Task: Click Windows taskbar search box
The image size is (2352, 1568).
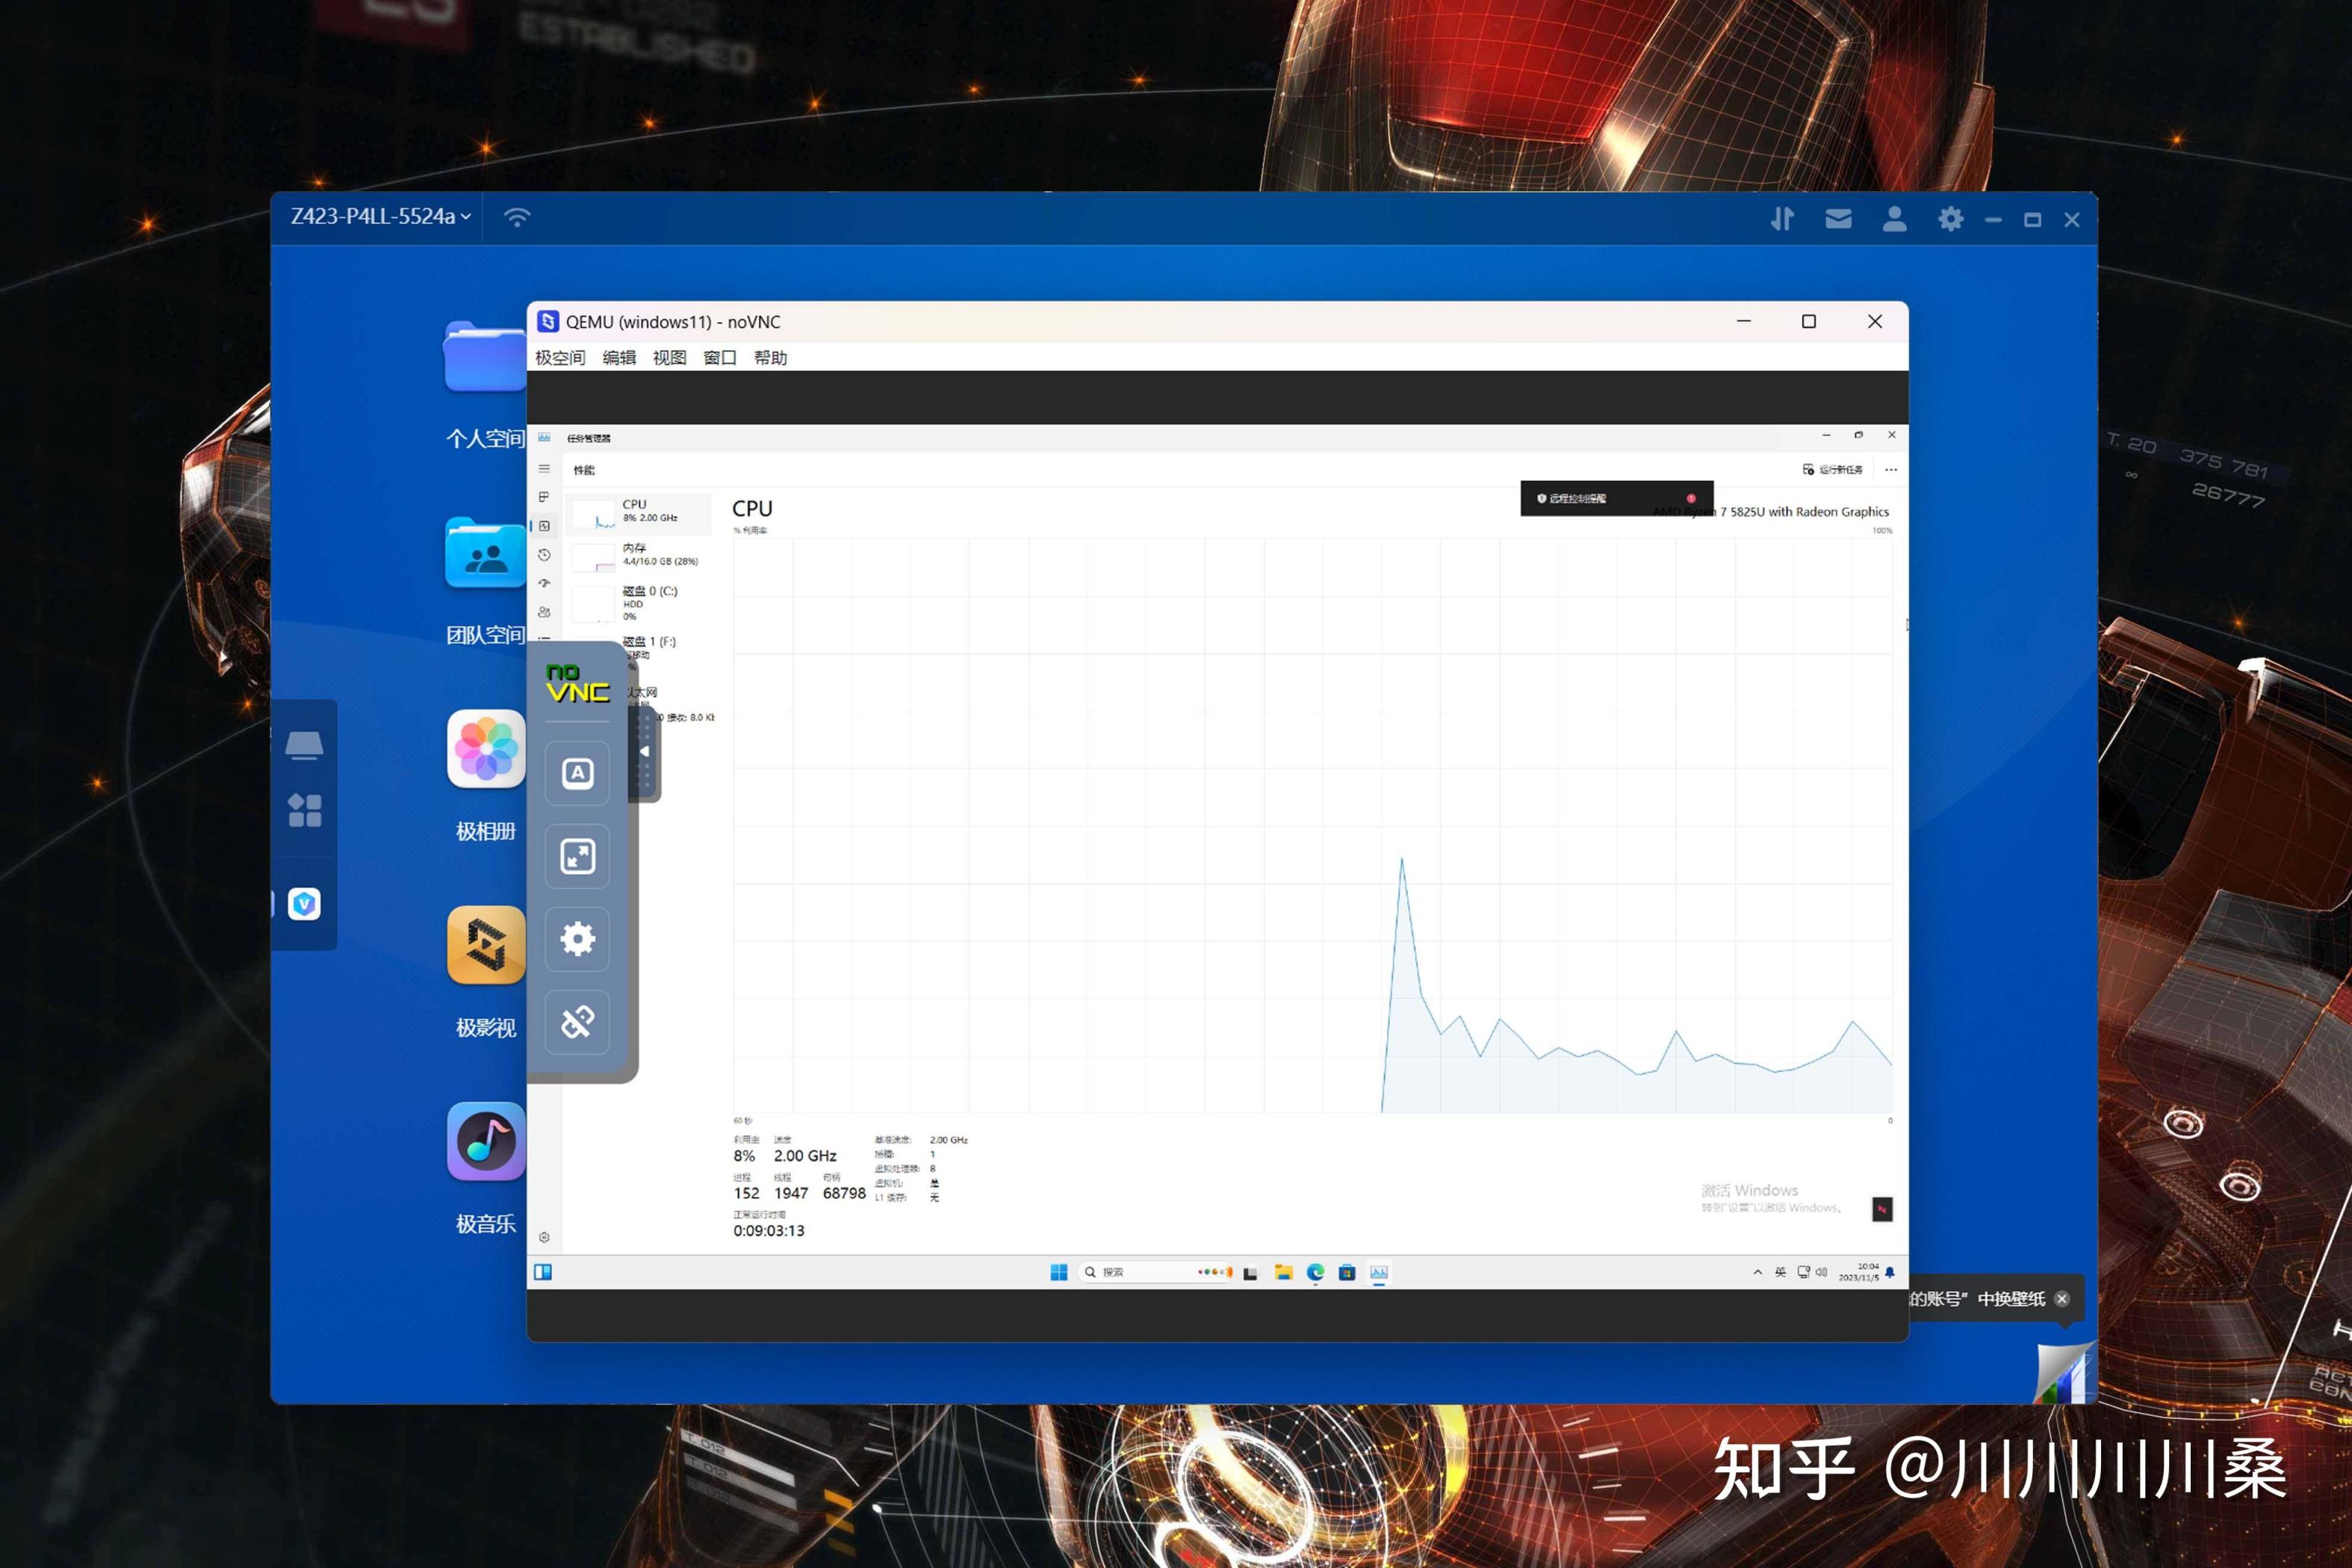Action: click(1140, 1272)
